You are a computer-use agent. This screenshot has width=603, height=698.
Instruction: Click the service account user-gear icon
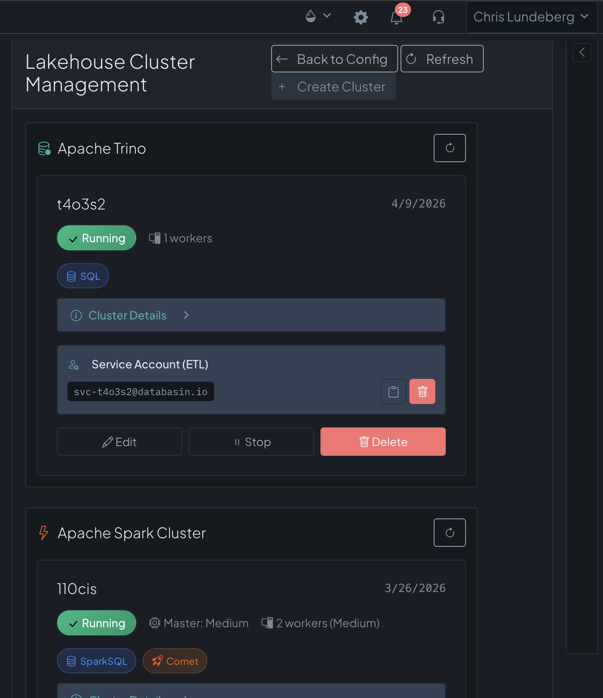pyautogui.click(x=74, y=365)
